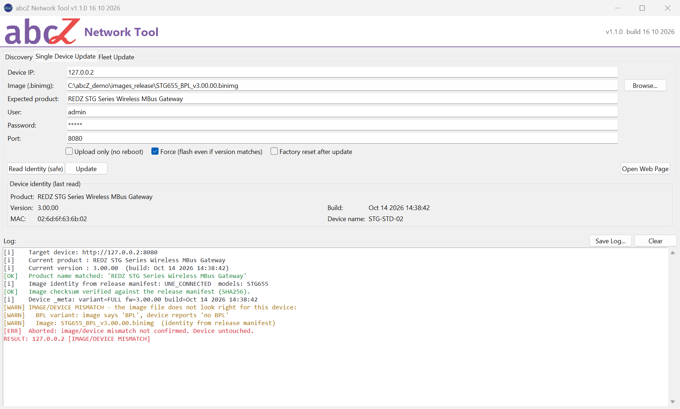Image resolution: width=680 pixels, height=409 pixels.
Task: Maximize the abcZ Network Tool window
Action: (x=642, y=8)
